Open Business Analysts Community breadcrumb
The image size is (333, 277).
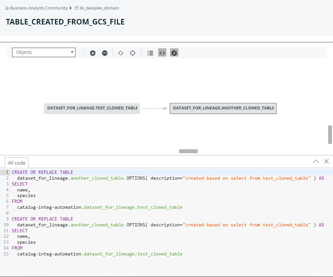pyautogui.click(x=39, y=8)
